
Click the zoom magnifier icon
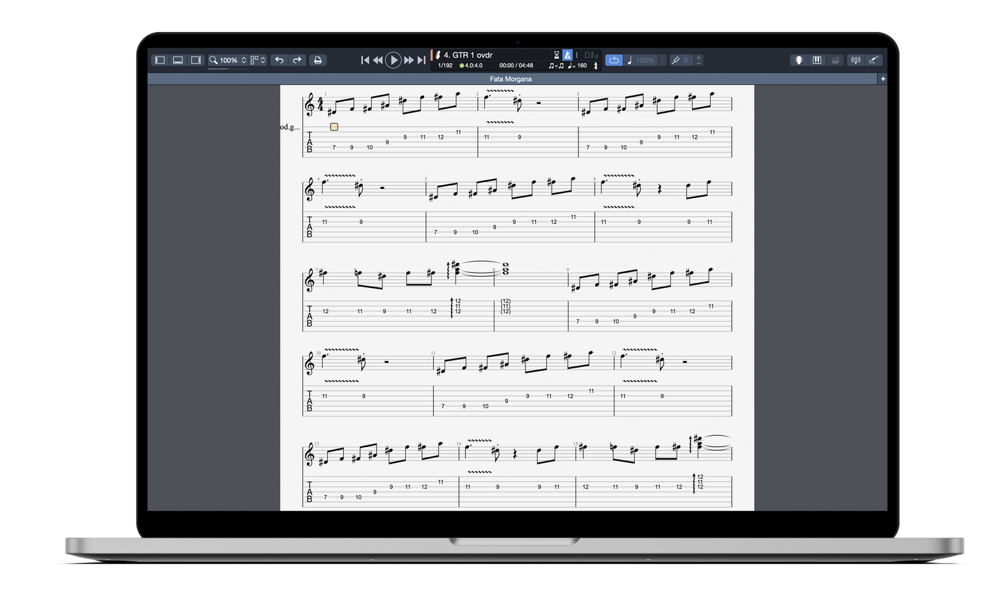(x=213, y=60)
